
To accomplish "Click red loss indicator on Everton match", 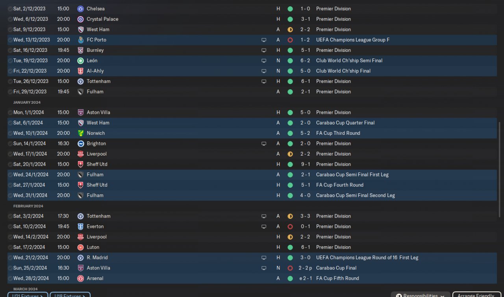I will pos(290,227).
